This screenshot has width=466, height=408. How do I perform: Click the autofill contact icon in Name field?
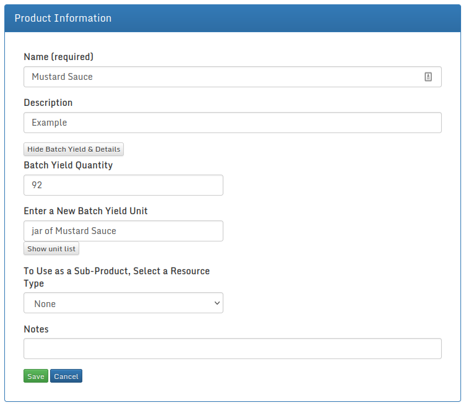tap(428, 77)
